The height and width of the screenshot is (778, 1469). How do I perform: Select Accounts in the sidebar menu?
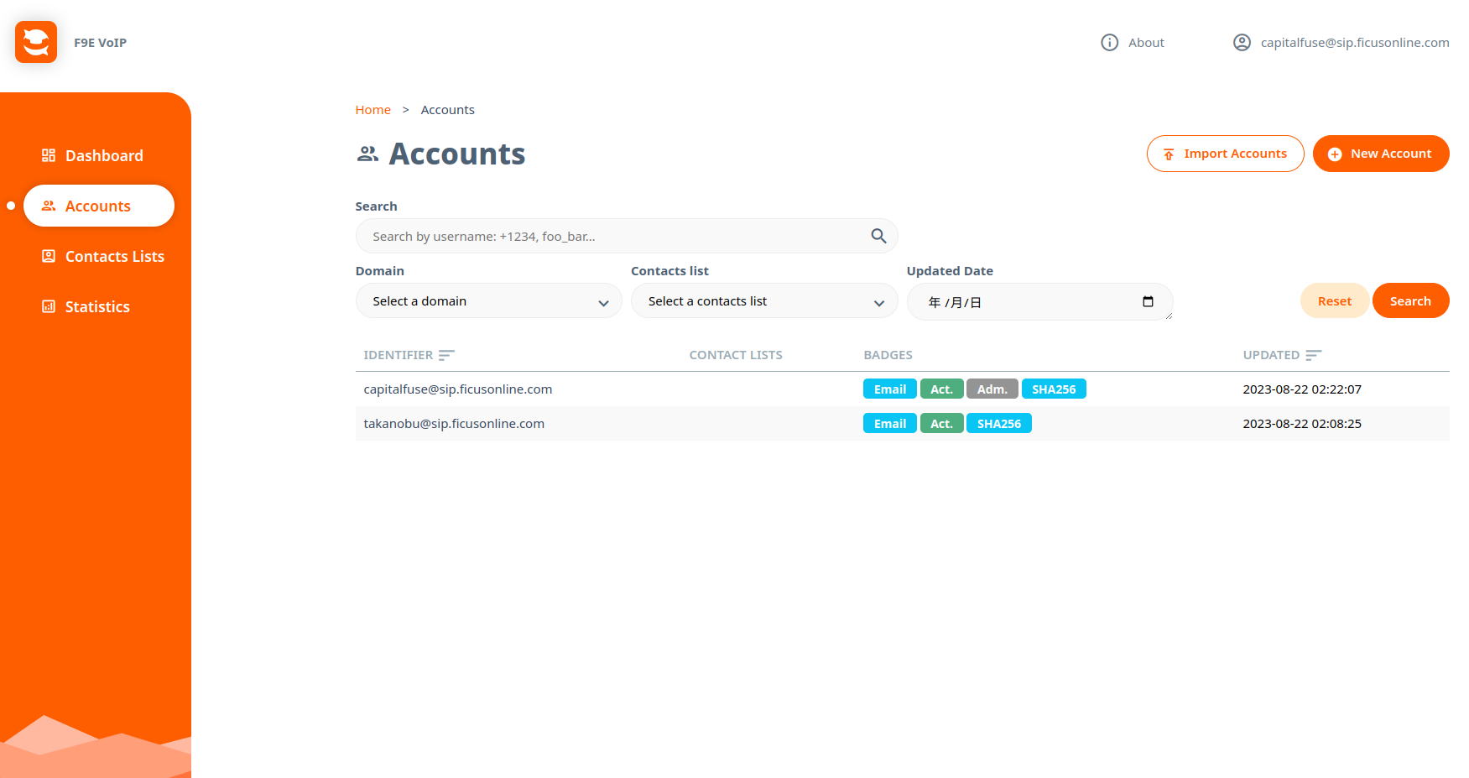point(98,206)
